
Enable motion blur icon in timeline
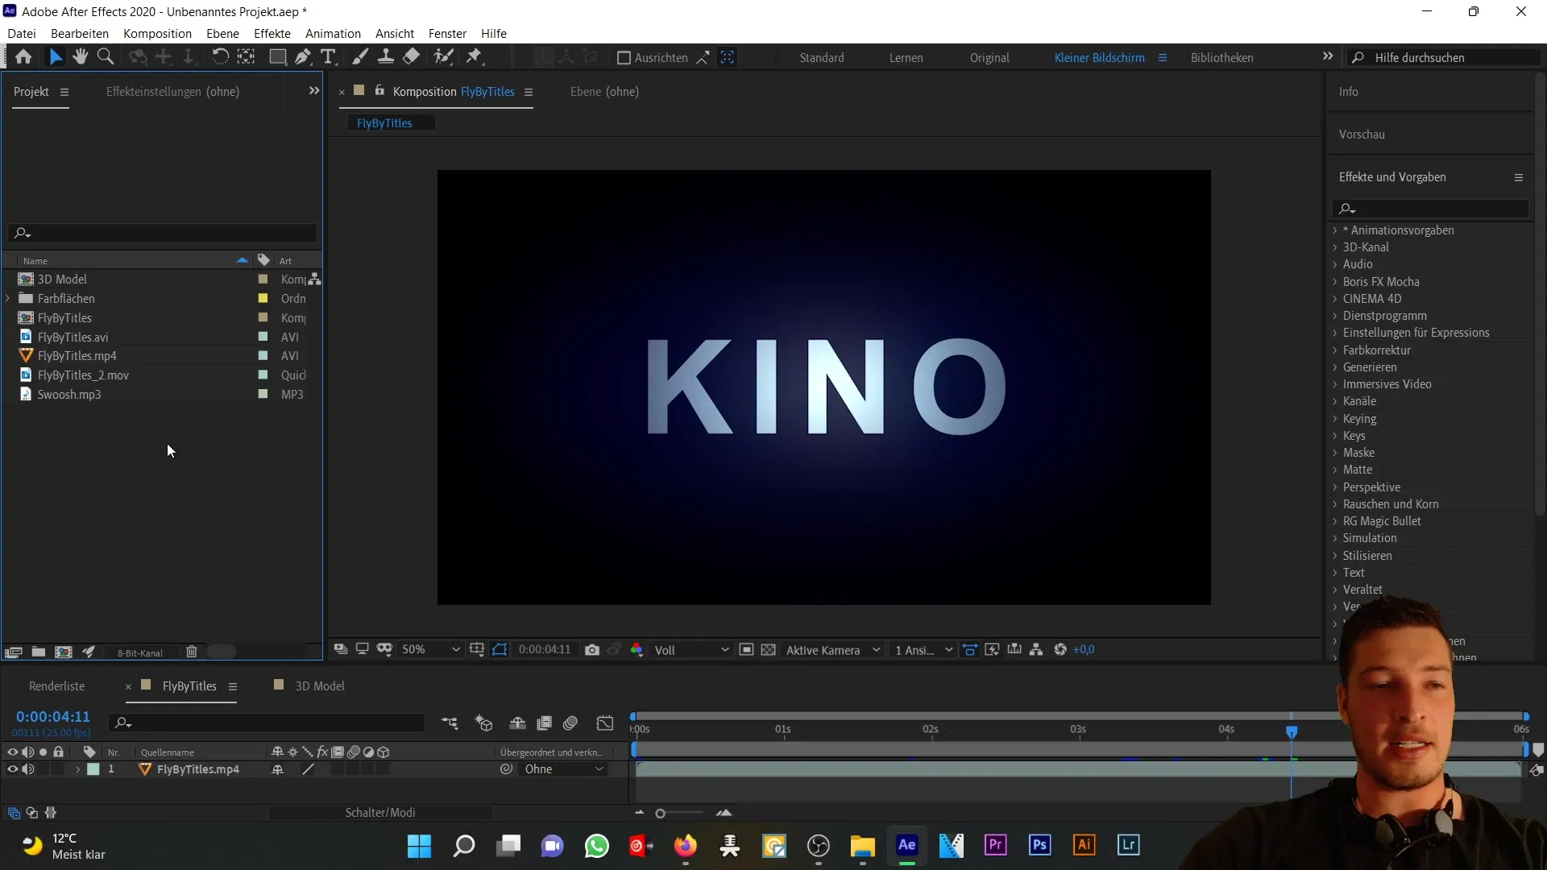(x=570, y=723)
